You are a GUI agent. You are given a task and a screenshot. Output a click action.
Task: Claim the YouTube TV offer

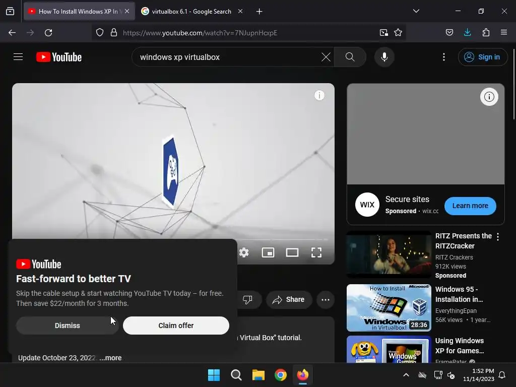(x=176, y=326)
